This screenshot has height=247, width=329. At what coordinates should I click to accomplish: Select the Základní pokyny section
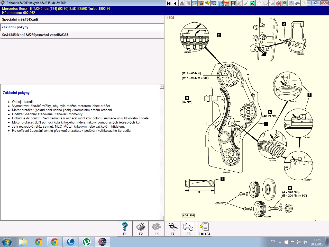point(82,27)
